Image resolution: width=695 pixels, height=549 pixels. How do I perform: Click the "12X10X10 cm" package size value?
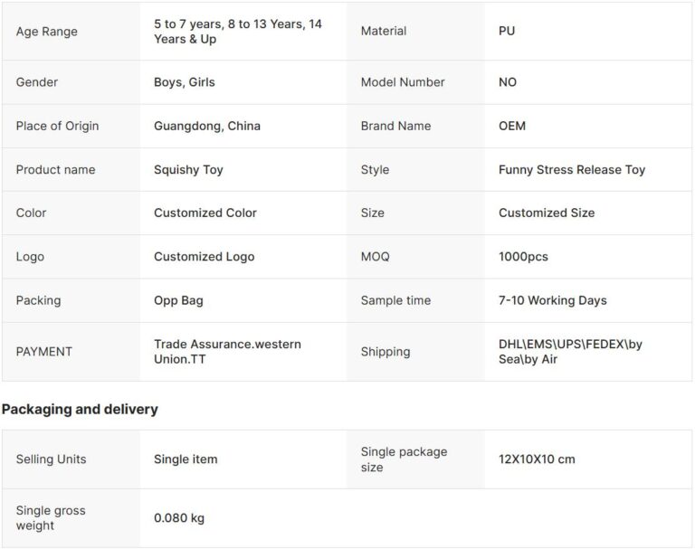coord(537,459)
